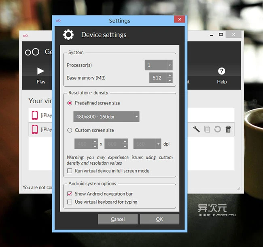The width and height of the screenshot is (263, 247).
Task: Uncheck Show Android navigation bar
Action: click(70, 194)
